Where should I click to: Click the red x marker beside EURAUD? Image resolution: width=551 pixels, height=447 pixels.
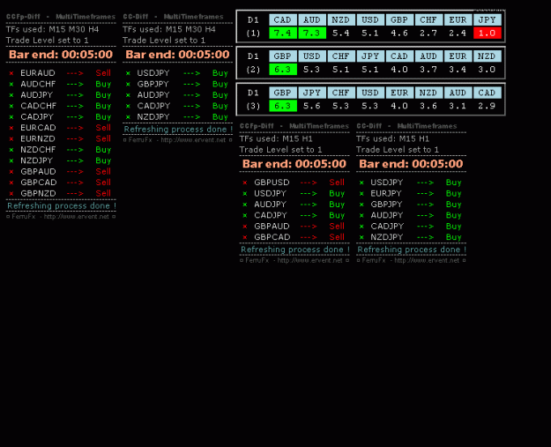[x=11, y=73]
